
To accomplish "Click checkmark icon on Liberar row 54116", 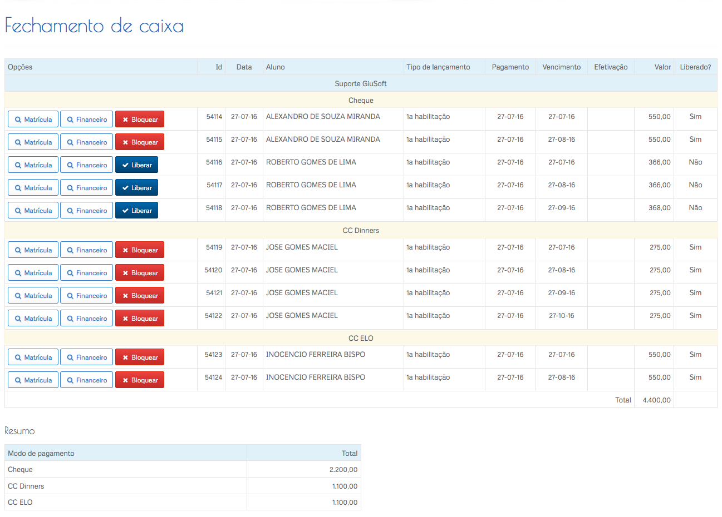I will pos(125,165).
